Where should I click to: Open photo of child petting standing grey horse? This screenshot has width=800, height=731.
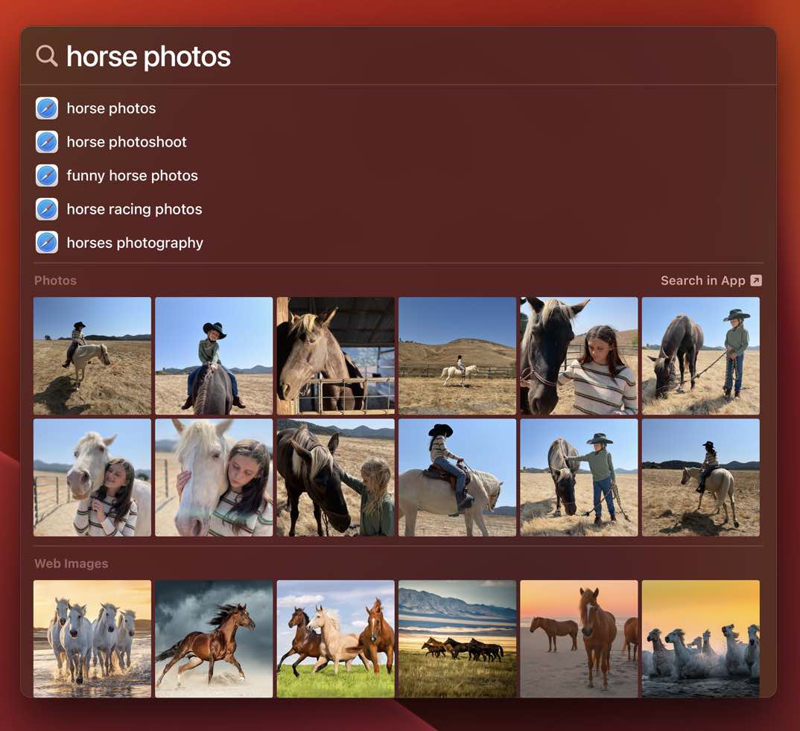tap(579, 478)
